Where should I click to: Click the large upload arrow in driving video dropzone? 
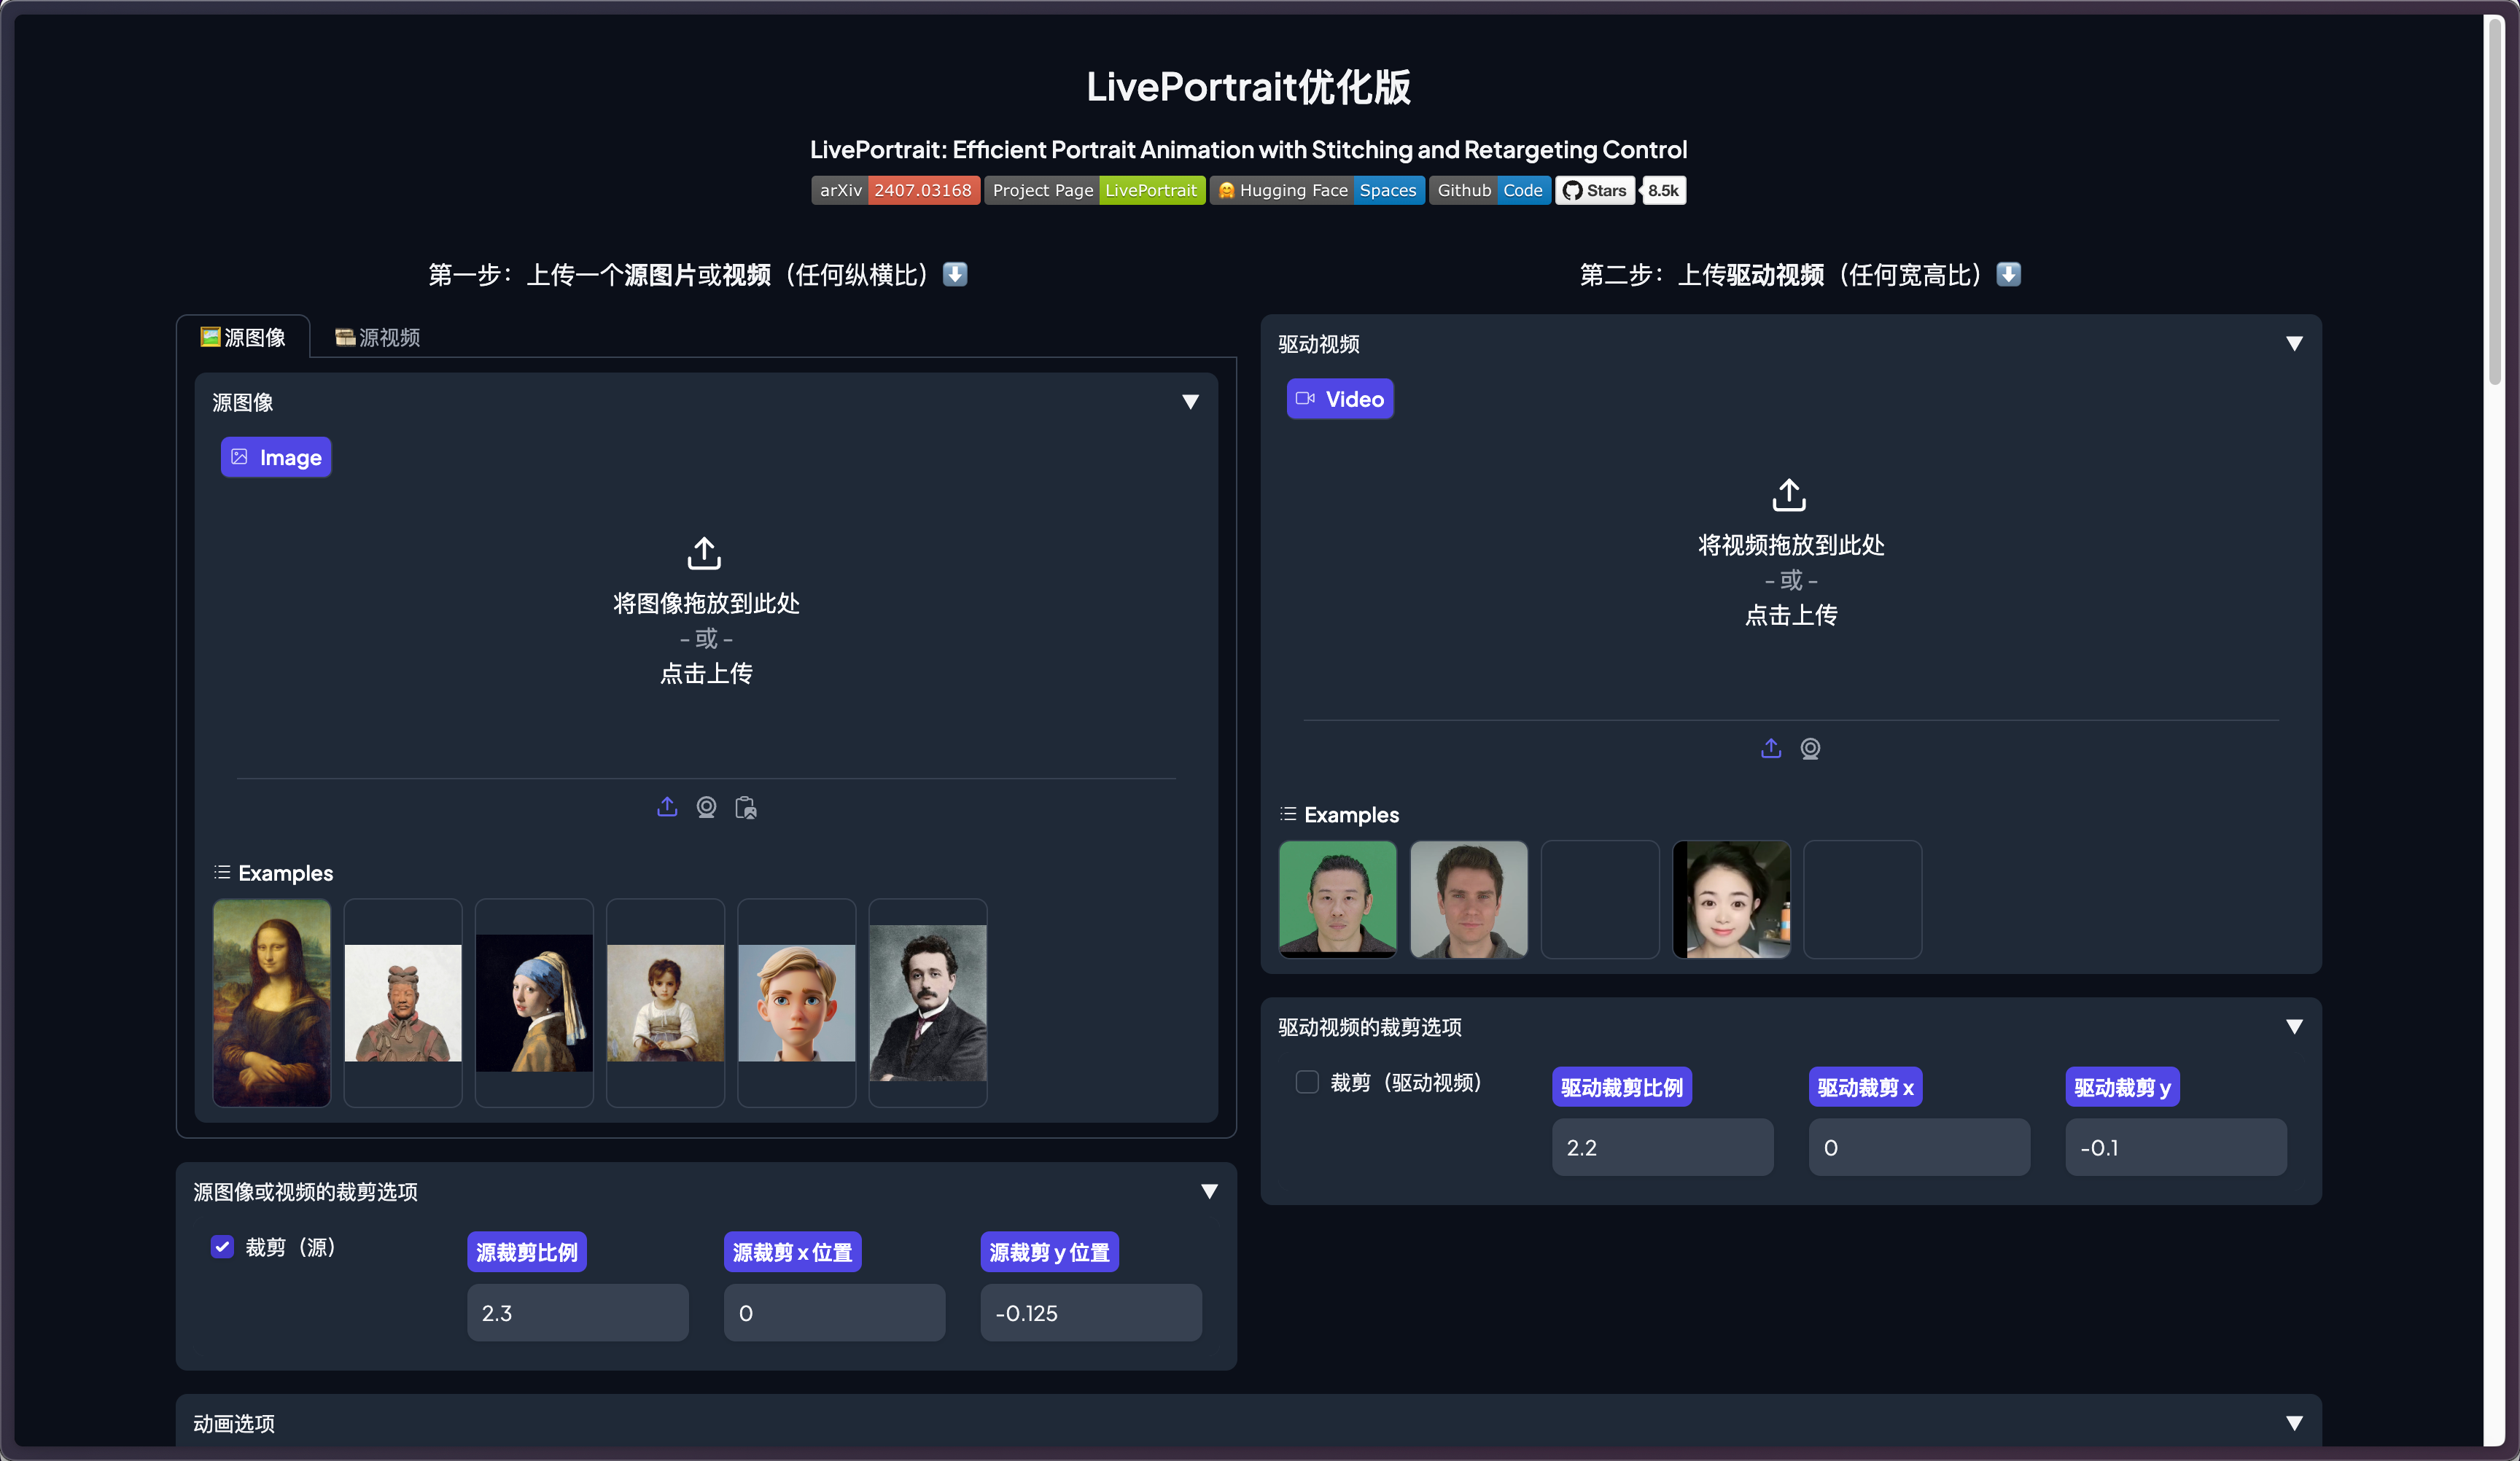coord(1789,494)
